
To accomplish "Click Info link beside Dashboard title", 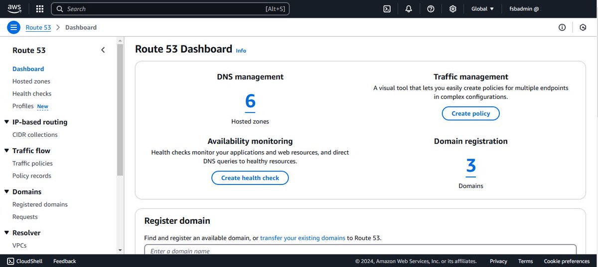I will coord(241,51).
